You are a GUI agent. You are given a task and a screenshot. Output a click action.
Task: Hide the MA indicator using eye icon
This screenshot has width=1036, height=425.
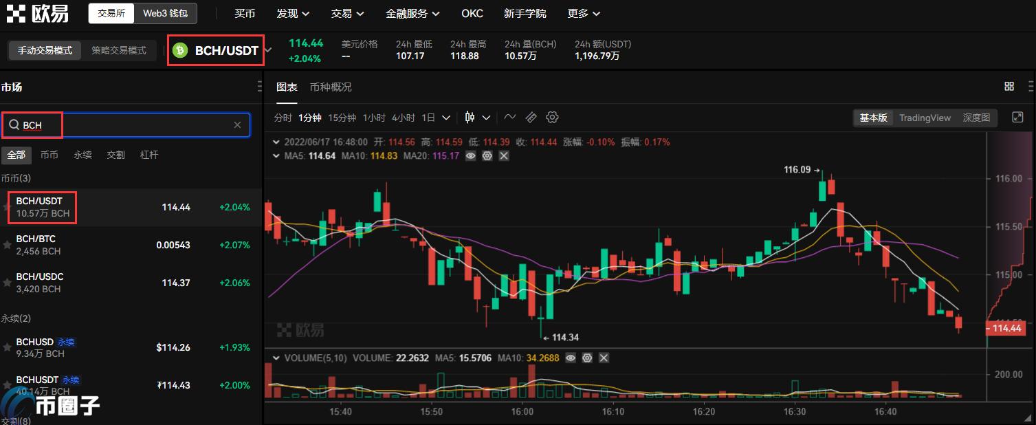coord(471,156)
